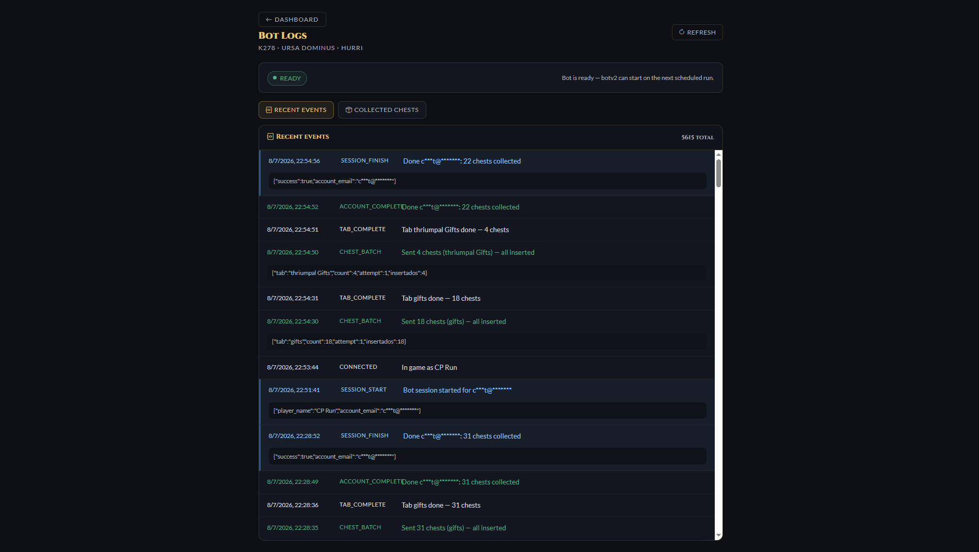The width and height of the screenshot is (979, 552).
Task: Switch to Recent Events tab
Action: pos(296,110)
